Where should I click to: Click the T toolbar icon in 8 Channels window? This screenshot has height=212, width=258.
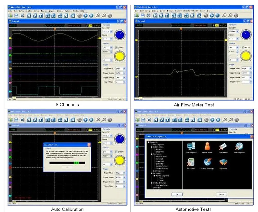pos(41,16)
